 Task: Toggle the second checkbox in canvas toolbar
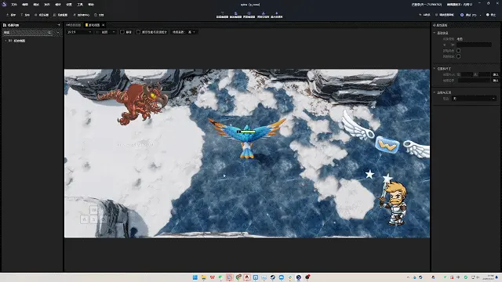(138, 32)
